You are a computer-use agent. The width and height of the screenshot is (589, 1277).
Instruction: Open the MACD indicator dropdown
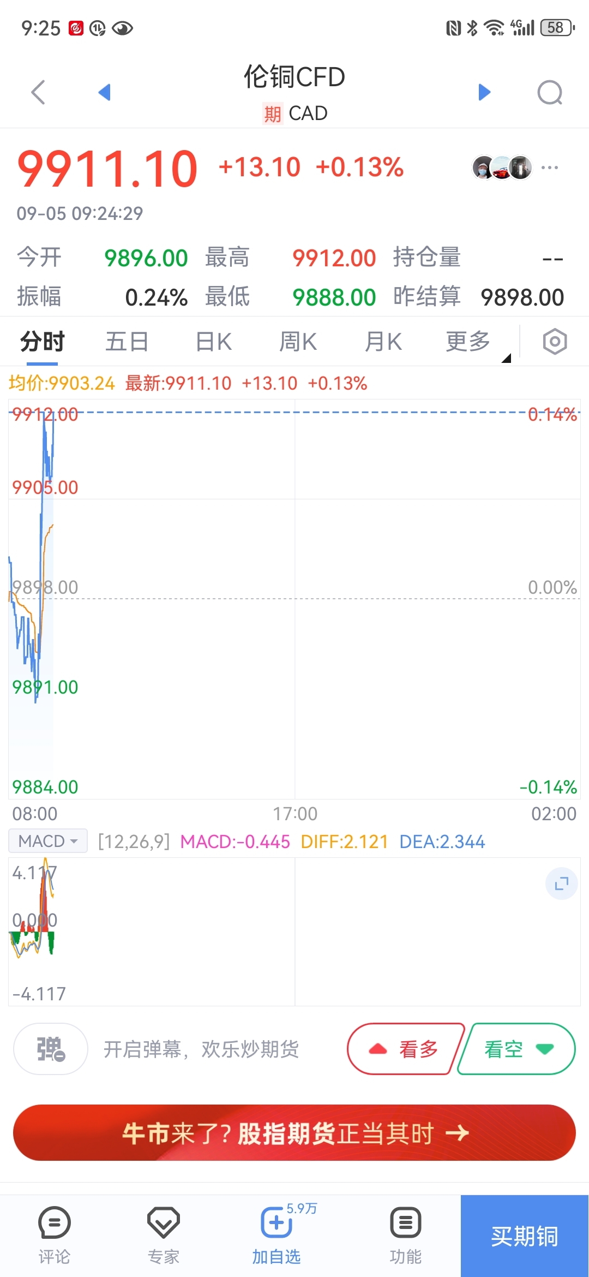[48, 841]
